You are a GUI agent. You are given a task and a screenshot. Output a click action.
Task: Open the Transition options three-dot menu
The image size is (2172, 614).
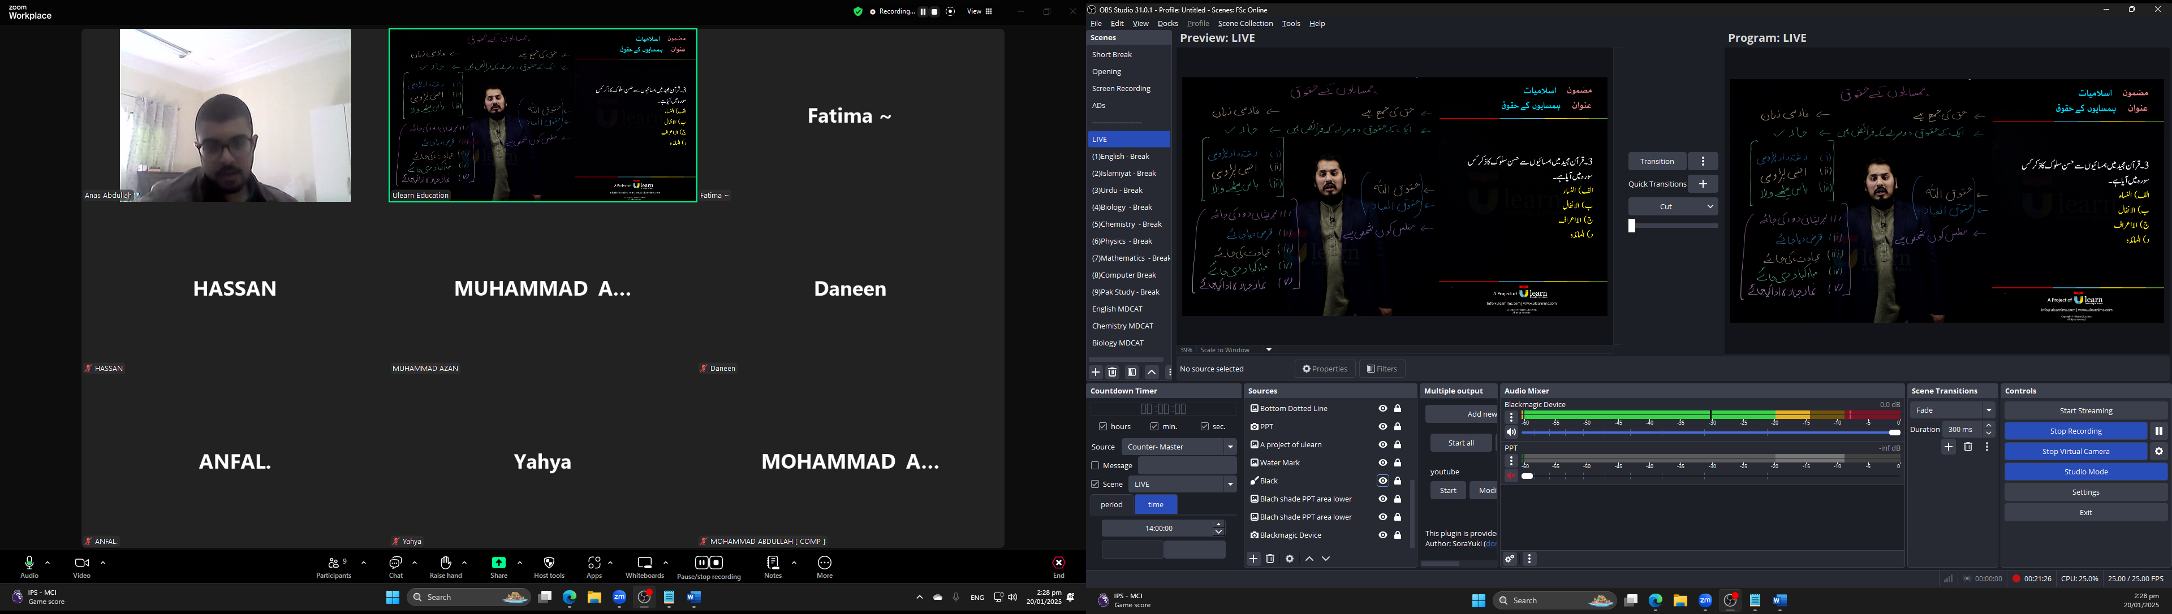(1703, 162)
